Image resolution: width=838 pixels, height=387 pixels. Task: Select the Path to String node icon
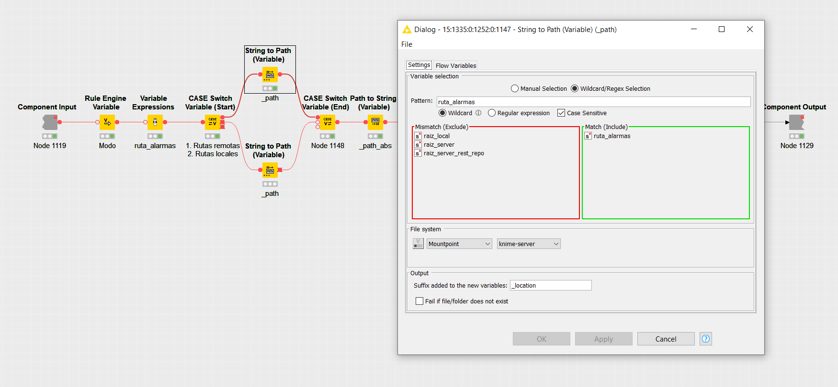point(375,122)
